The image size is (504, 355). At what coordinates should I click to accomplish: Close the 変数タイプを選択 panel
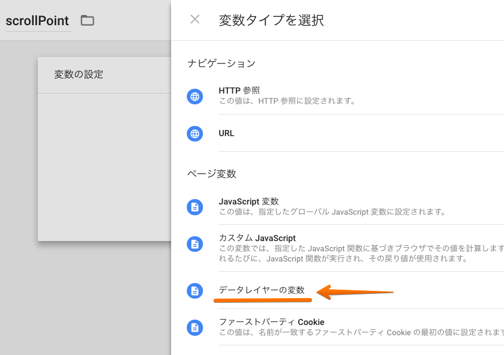point(195,20)
